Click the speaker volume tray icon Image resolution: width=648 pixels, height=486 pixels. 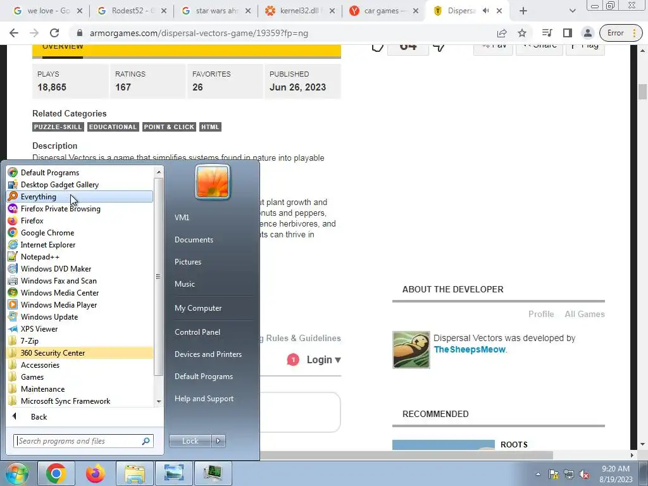click(584, 475)
